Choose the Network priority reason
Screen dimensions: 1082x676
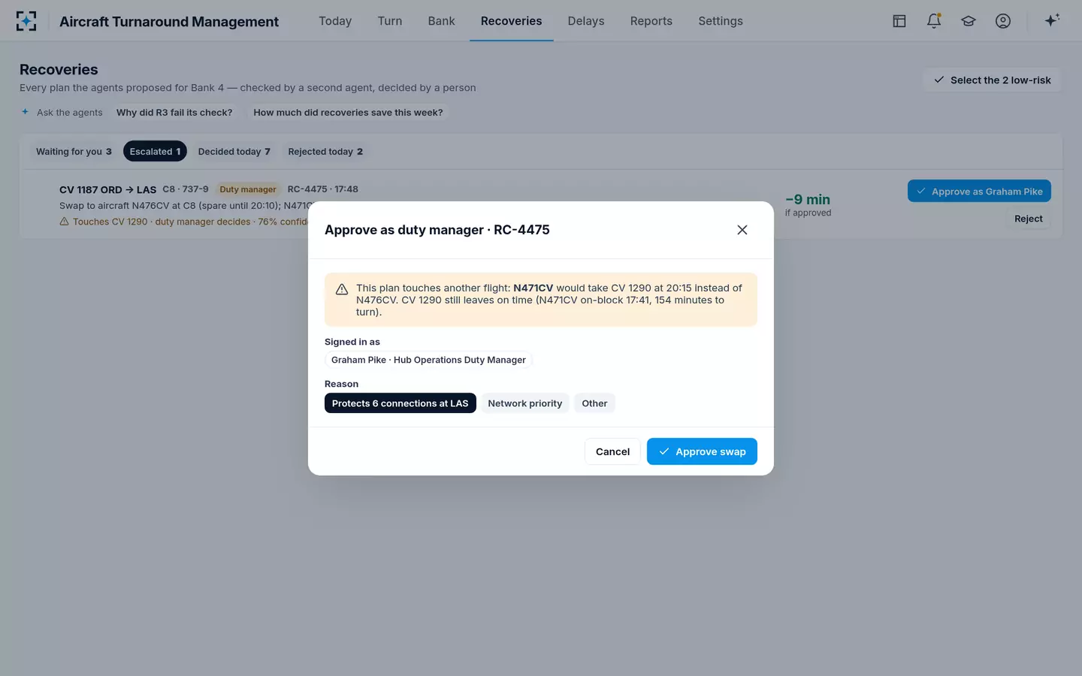click(525, 403)
